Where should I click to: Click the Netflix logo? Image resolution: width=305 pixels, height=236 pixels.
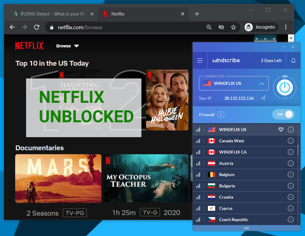point(29,46)
